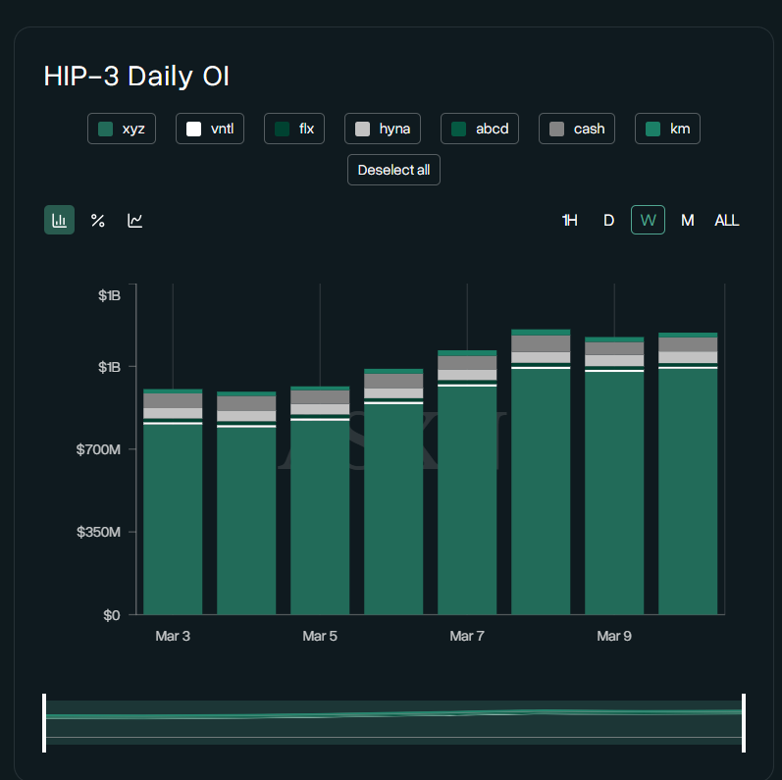Click the Mar 7 xyz bar segment

(x=467, y=500)
